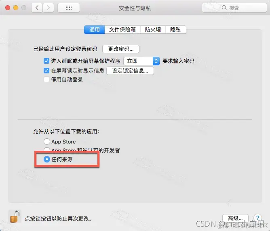Switch to the 文件保险箱 tab
270x231 pixels.
[x=122, y=29]
